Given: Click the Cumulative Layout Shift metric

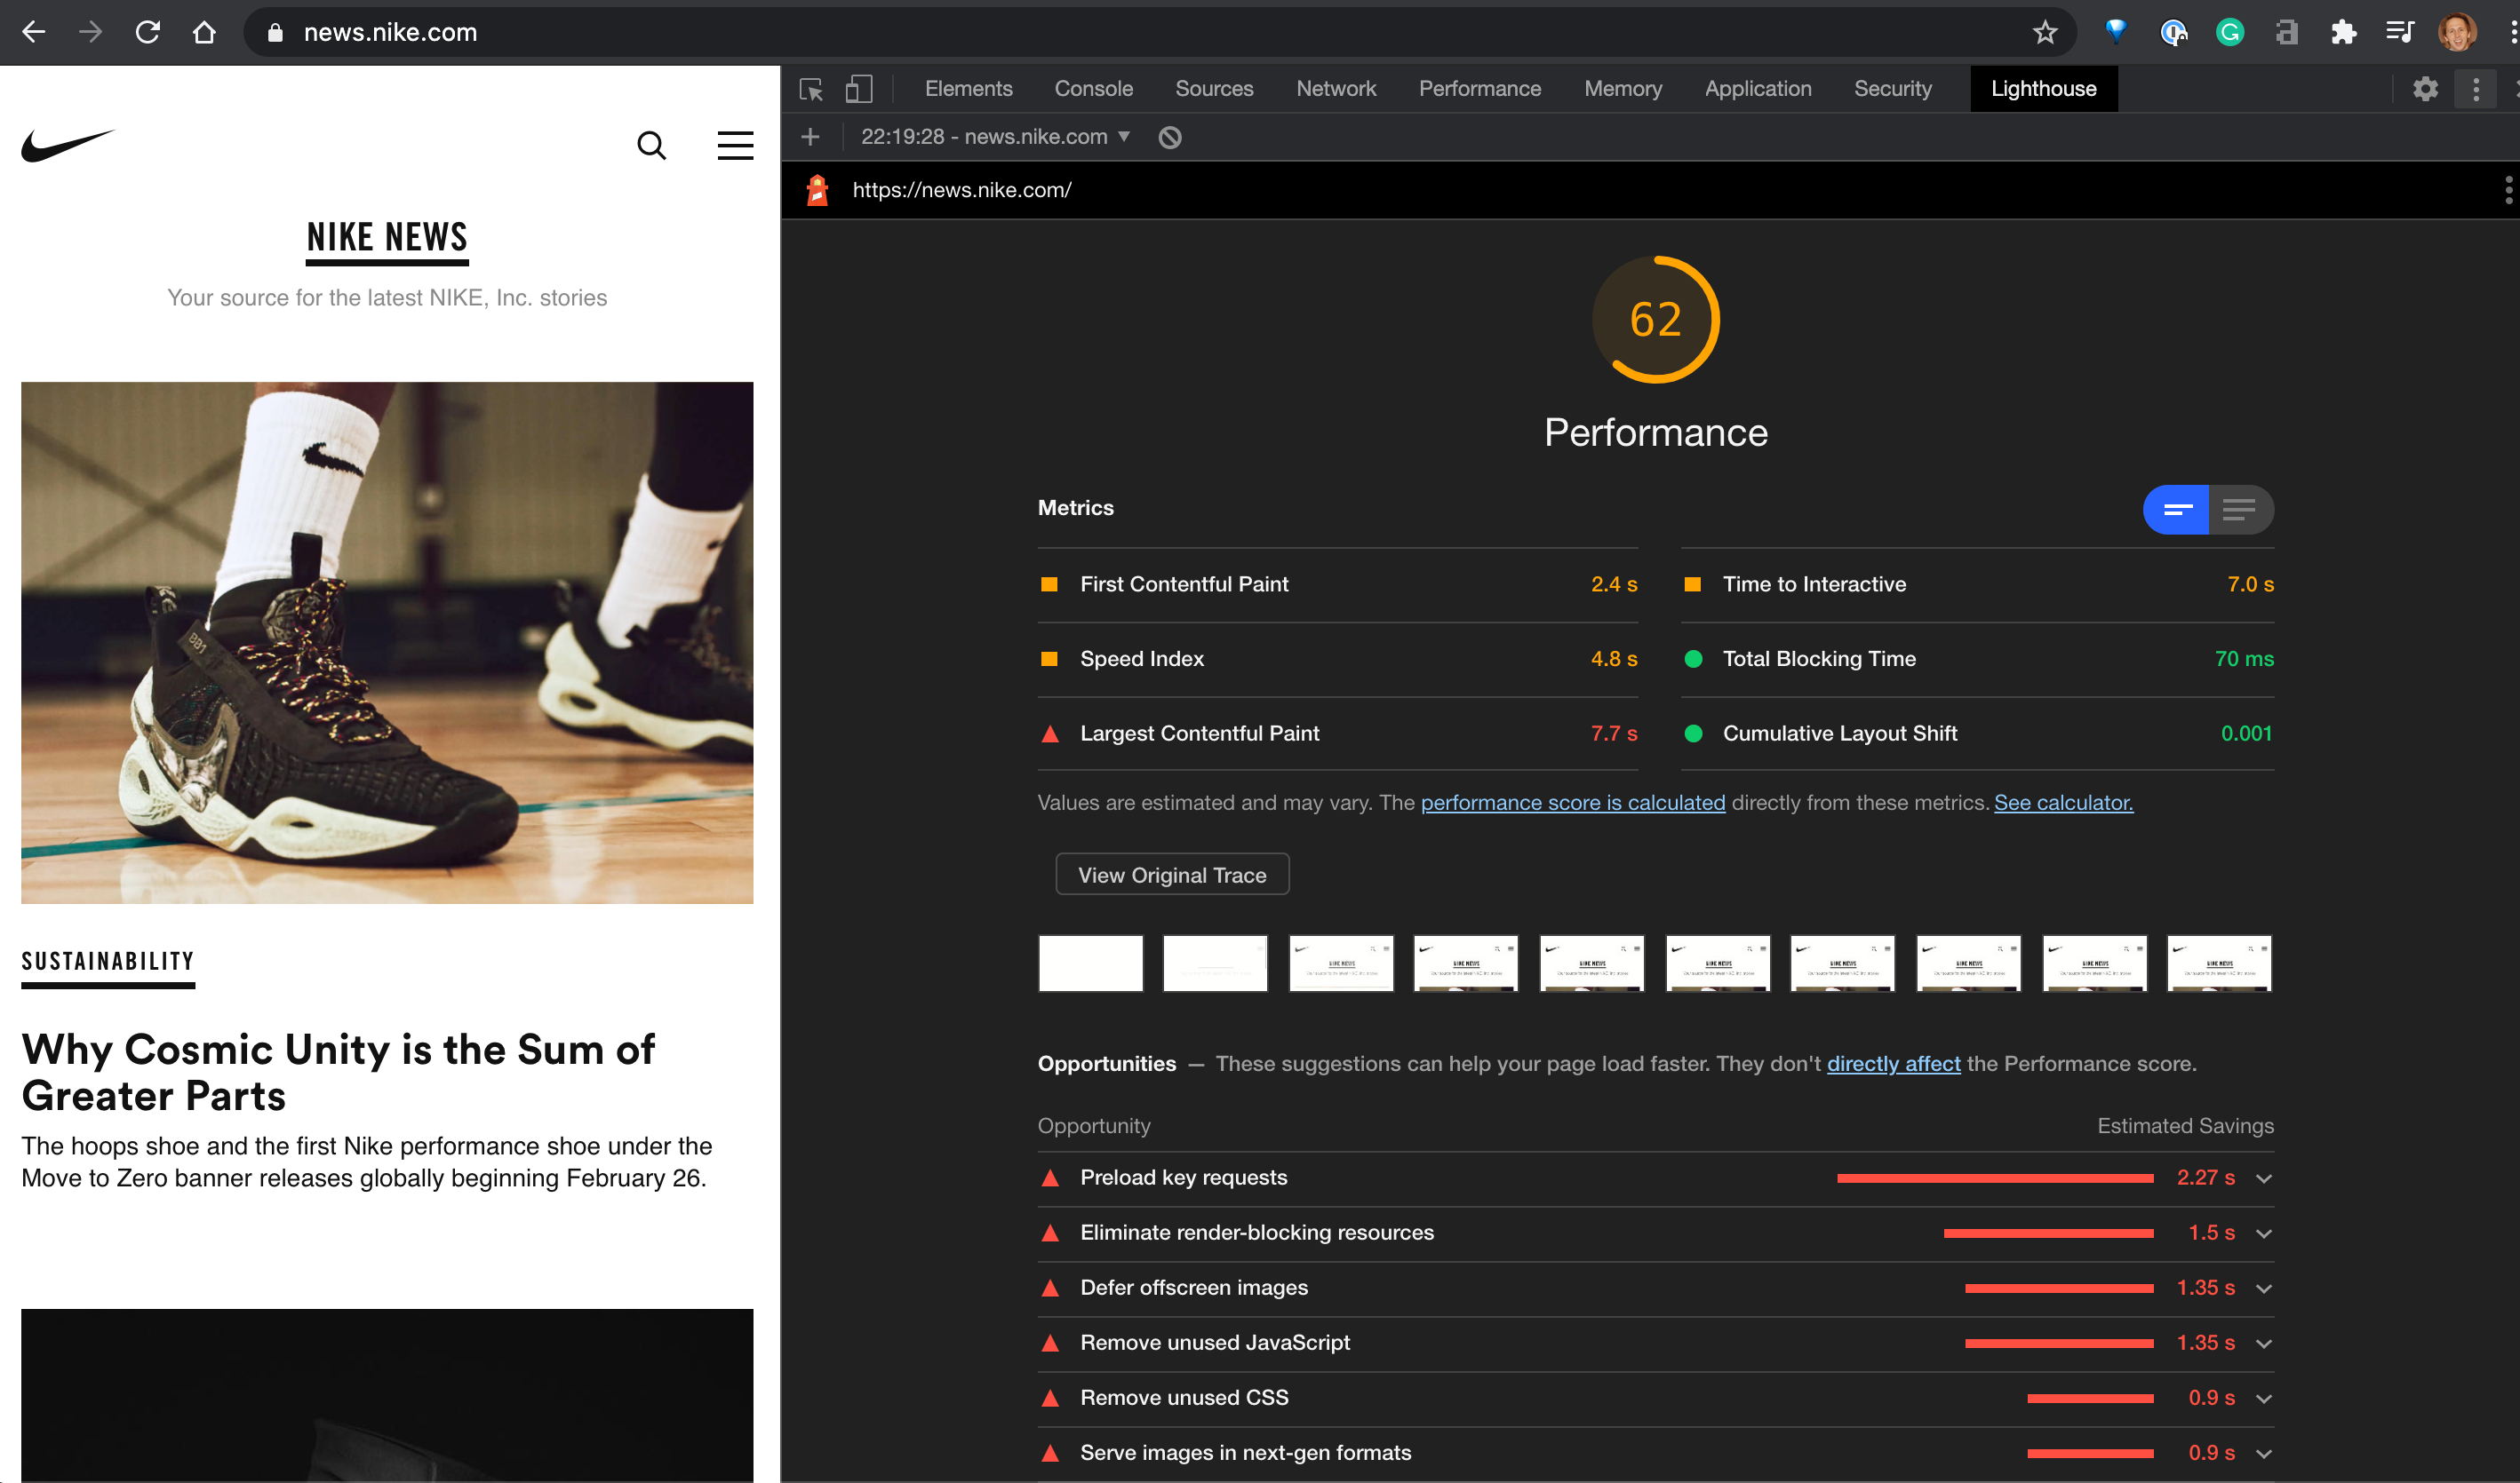Looking at the screenshot, I should 1978,734.
